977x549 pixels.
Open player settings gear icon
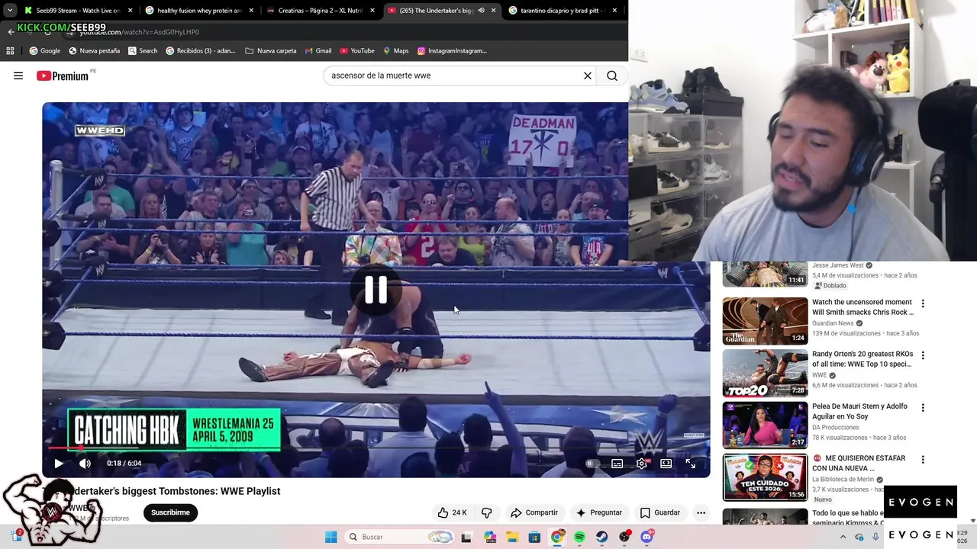coord(642,463)
